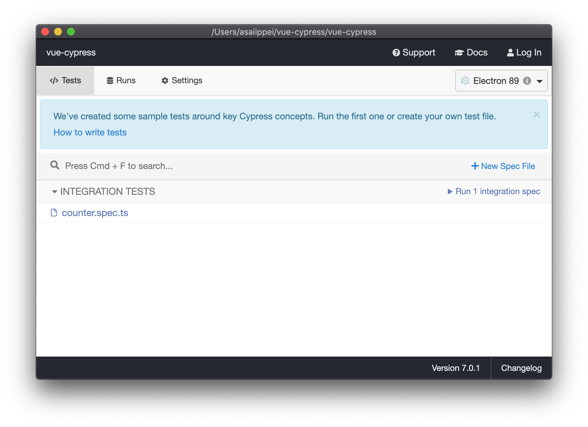Click the magnifying glass search icon

[x=55, y=165]
